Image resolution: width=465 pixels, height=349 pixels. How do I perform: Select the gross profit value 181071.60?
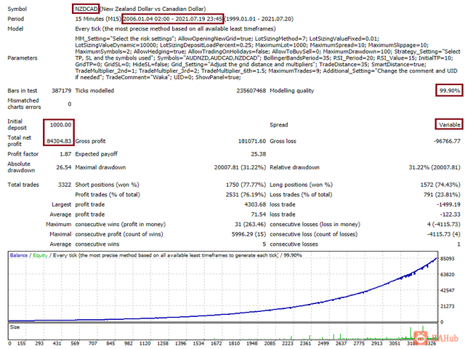(252, 141)
